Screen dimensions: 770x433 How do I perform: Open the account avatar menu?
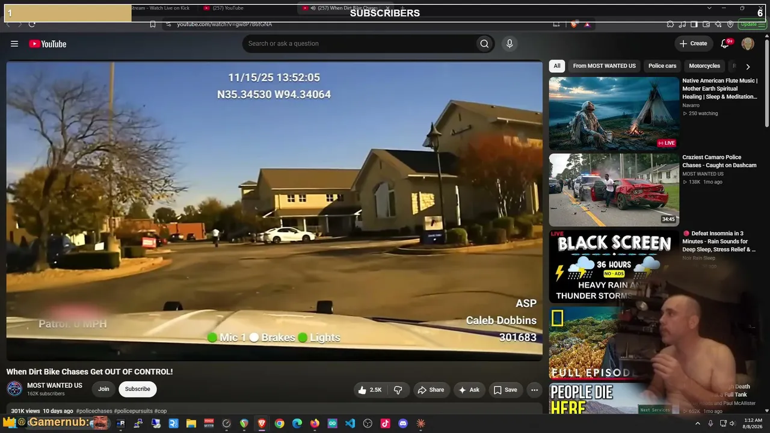[x=748, y=43]
